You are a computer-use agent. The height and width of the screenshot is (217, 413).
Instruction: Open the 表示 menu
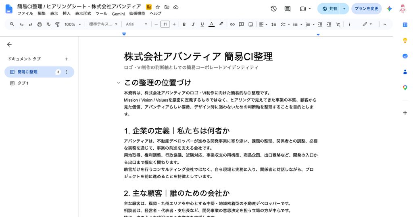[54, 13]
